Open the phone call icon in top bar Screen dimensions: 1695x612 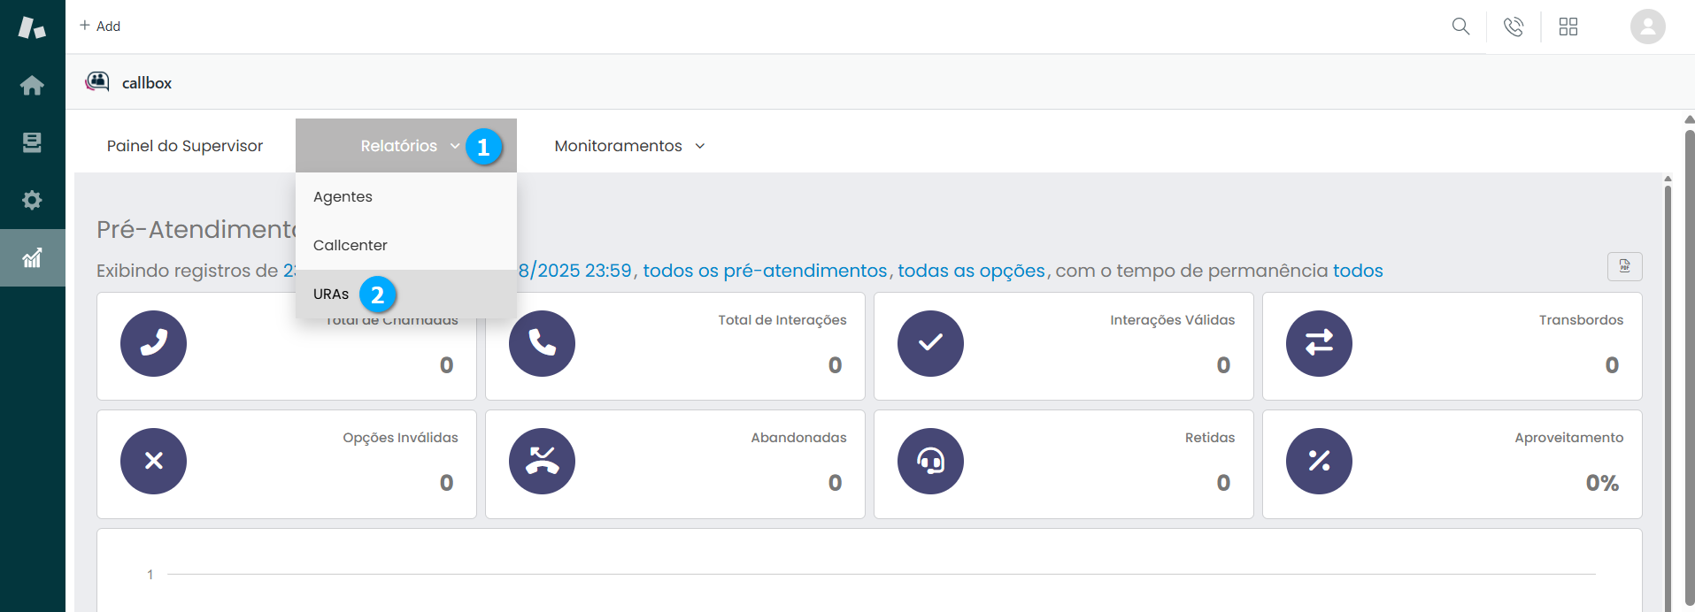[1514, 27]
